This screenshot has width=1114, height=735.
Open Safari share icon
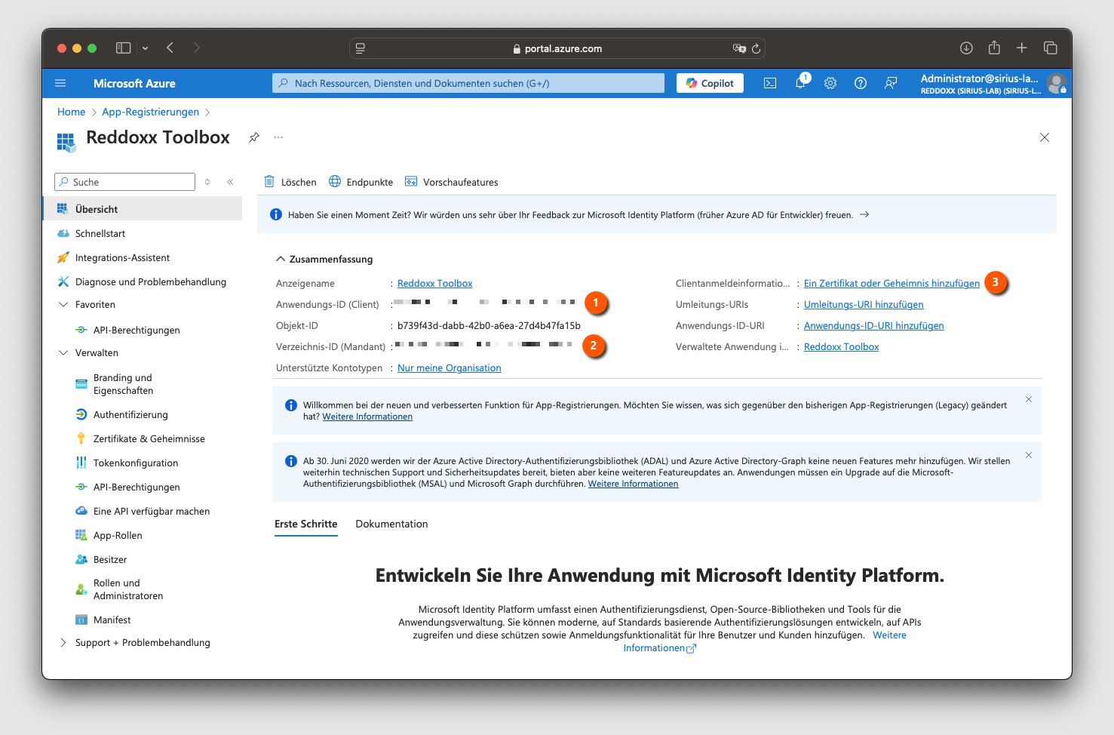tap(994, 48)
